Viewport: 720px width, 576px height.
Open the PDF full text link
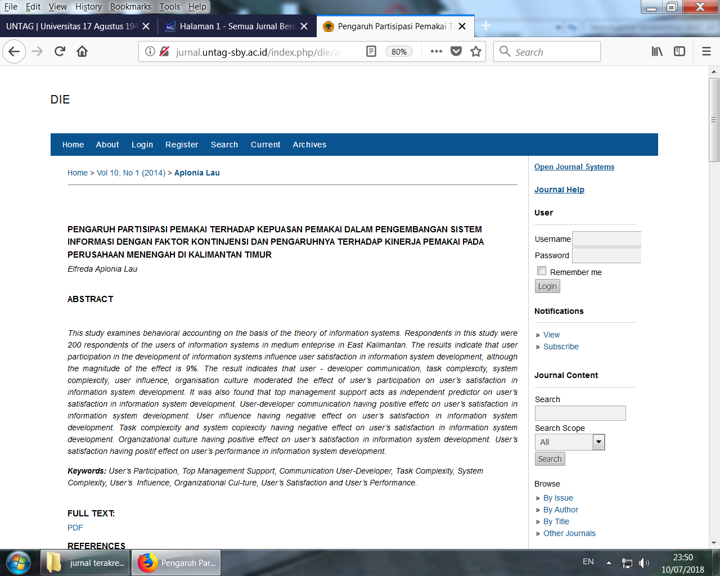click(x=75, y=528)
